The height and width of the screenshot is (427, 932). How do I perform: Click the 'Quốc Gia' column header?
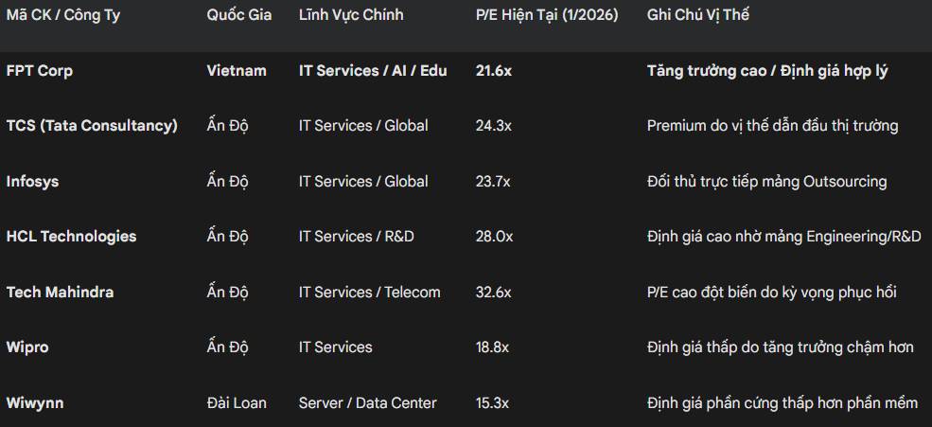(239, 15)
